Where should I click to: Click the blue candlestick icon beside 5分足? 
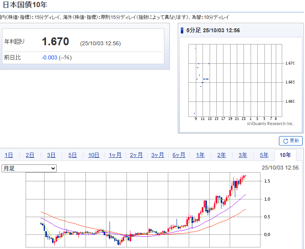pos(182,30)
